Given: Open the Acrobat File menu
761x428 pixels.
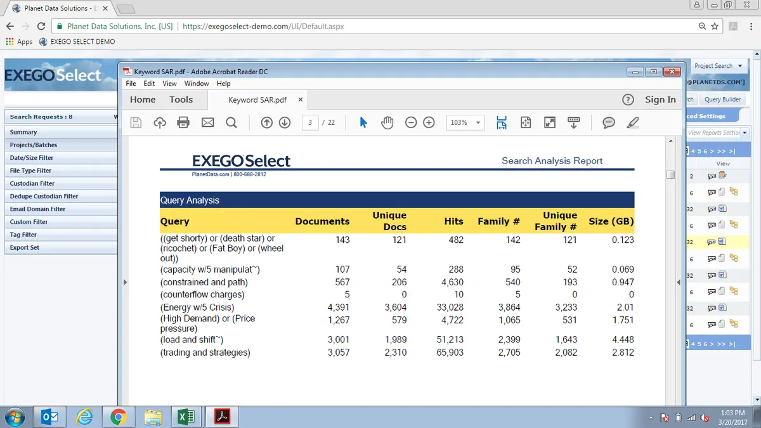Looking at the screenshot, I should 131,84.
